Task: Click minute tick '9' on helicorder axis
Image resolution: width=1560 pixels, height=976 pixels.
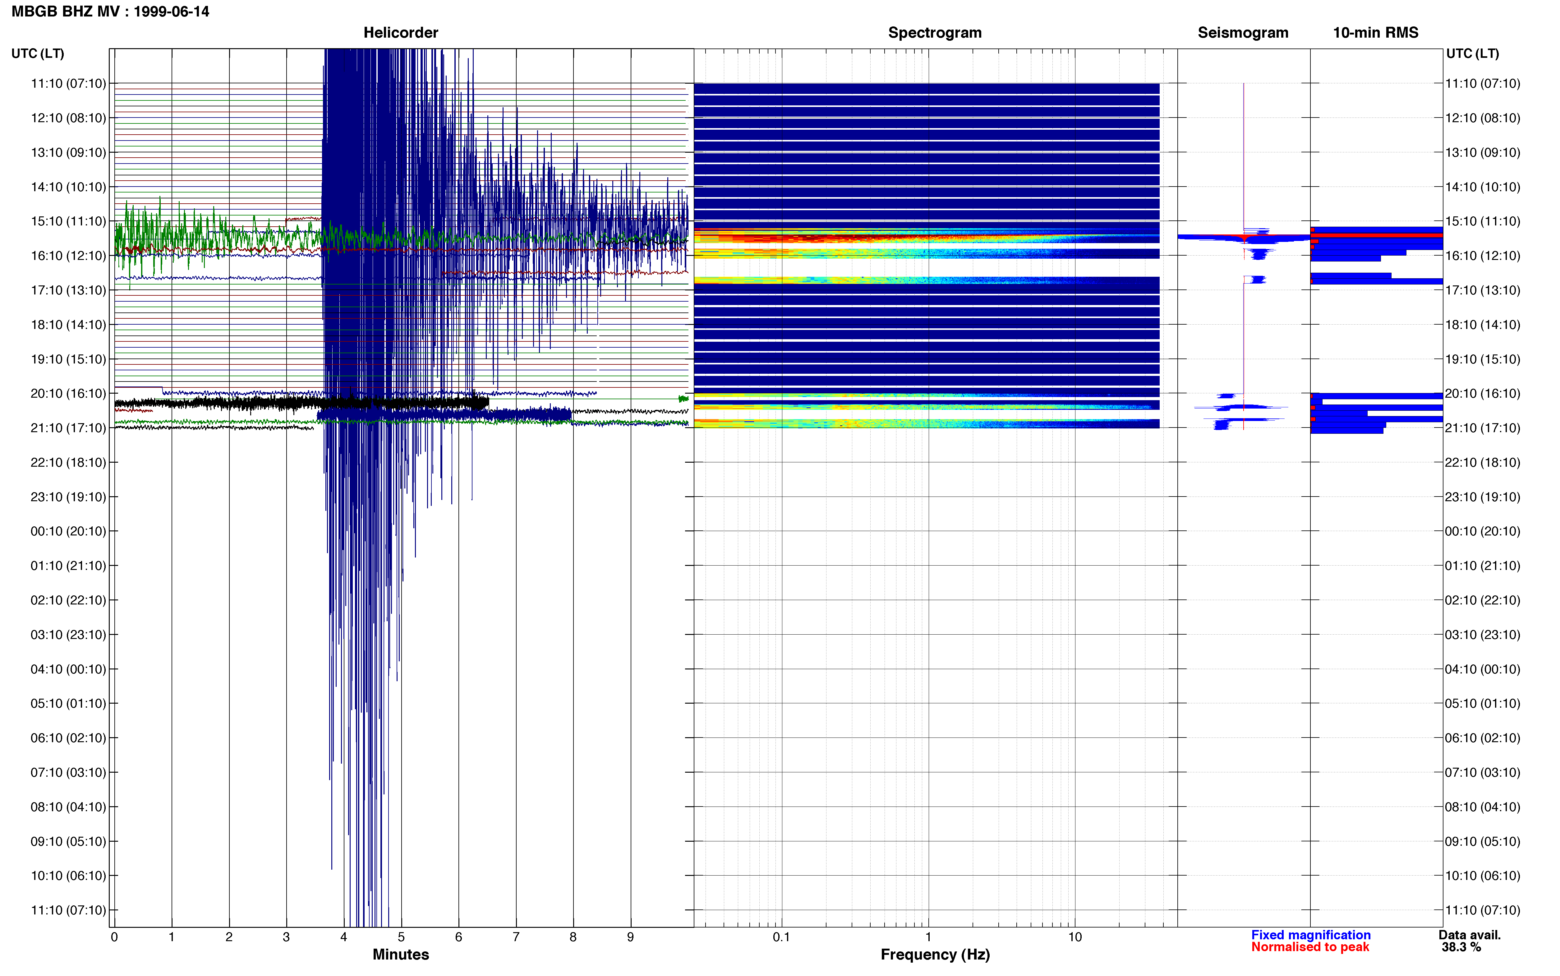Action: tap(630, 937)
